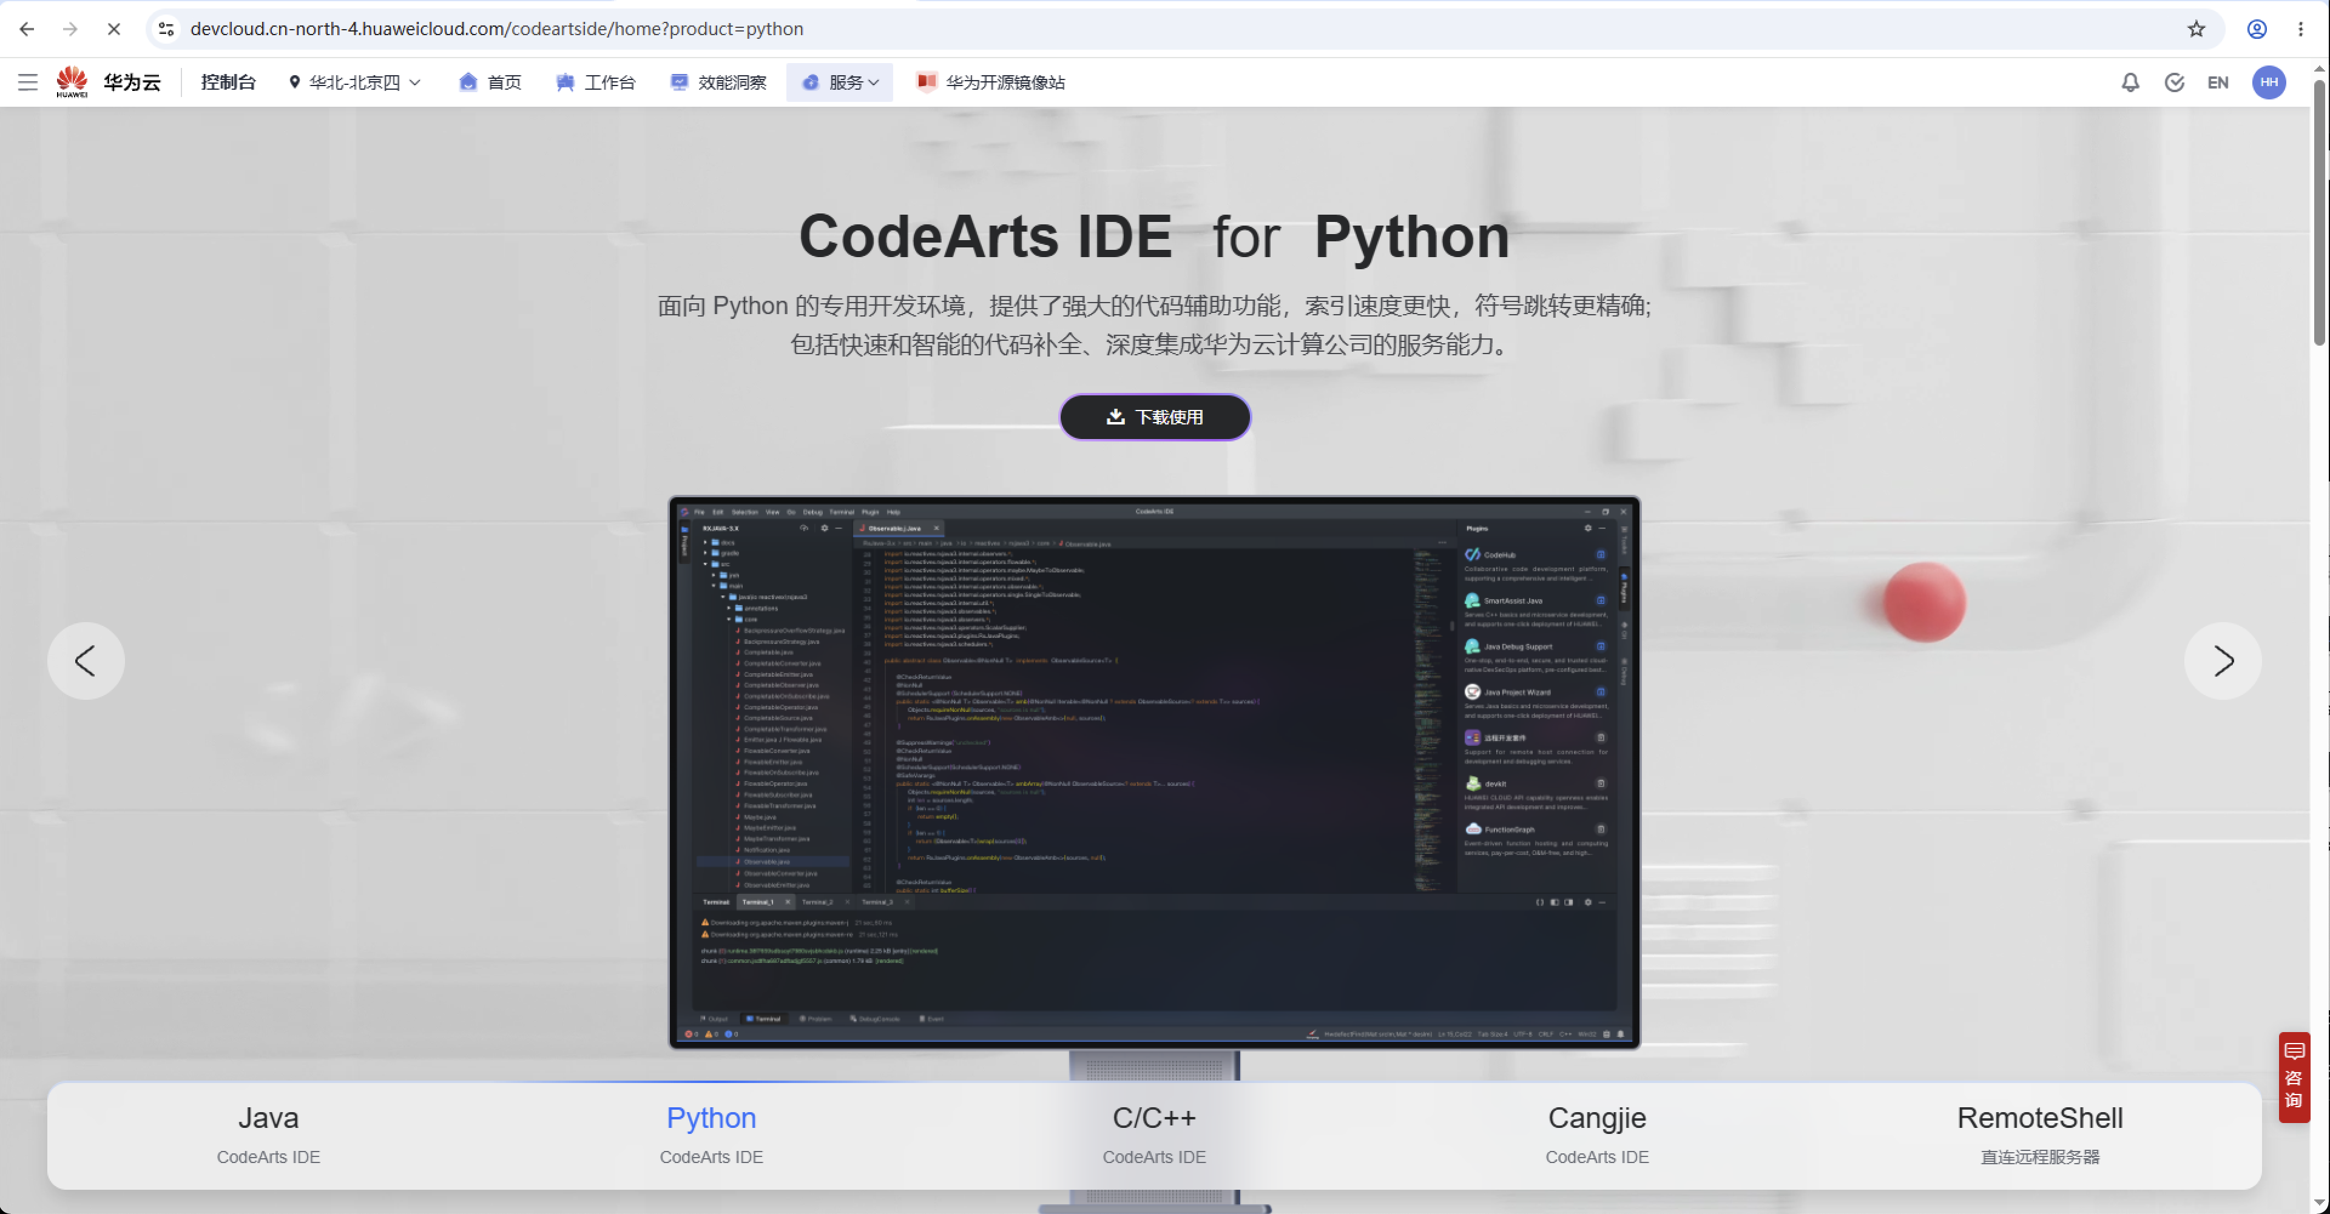This screenshot has width=2330, height=1214.
Task: Show previous carousel slide
Action: coord(86,661)
